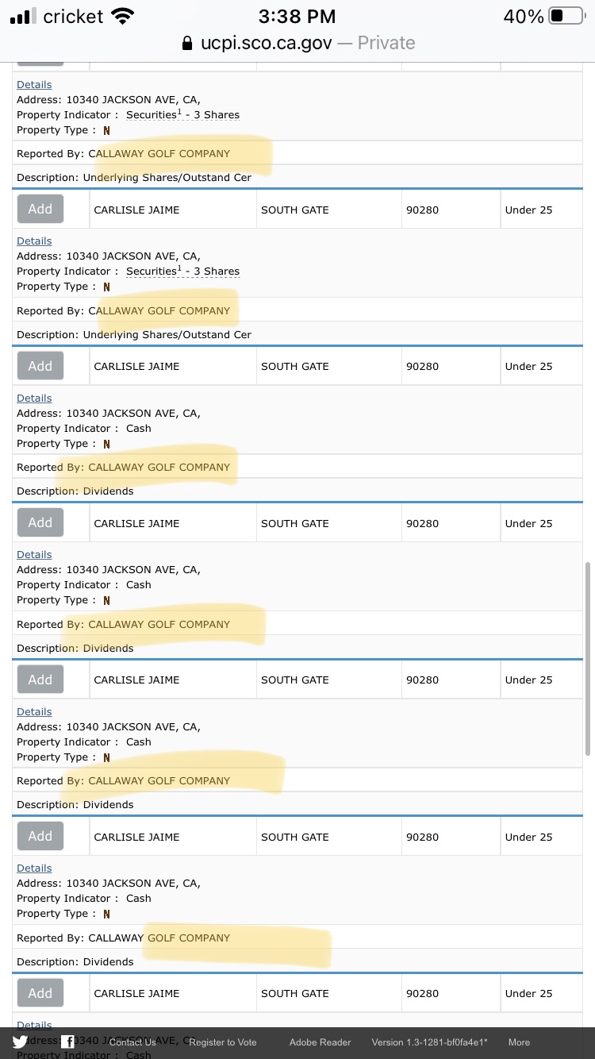
Task: Open the topmost Details link
Action: coord(34,84)
